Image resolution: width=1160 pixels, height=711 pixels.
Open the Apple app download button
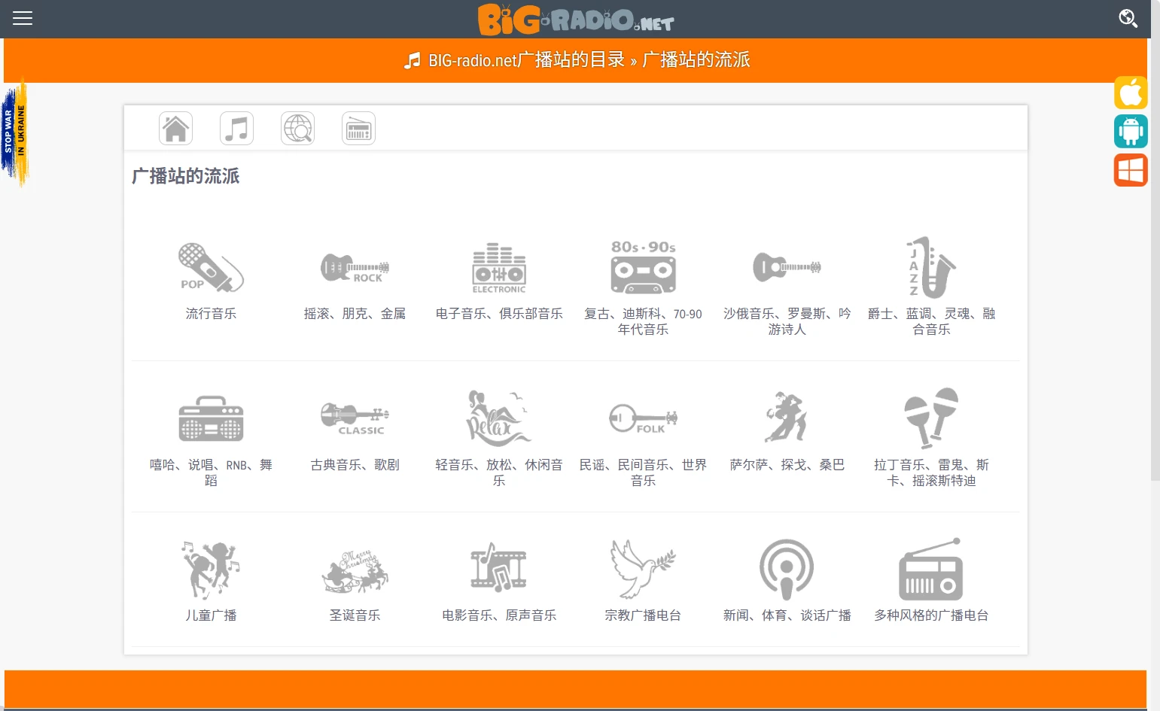[1131, 93]
